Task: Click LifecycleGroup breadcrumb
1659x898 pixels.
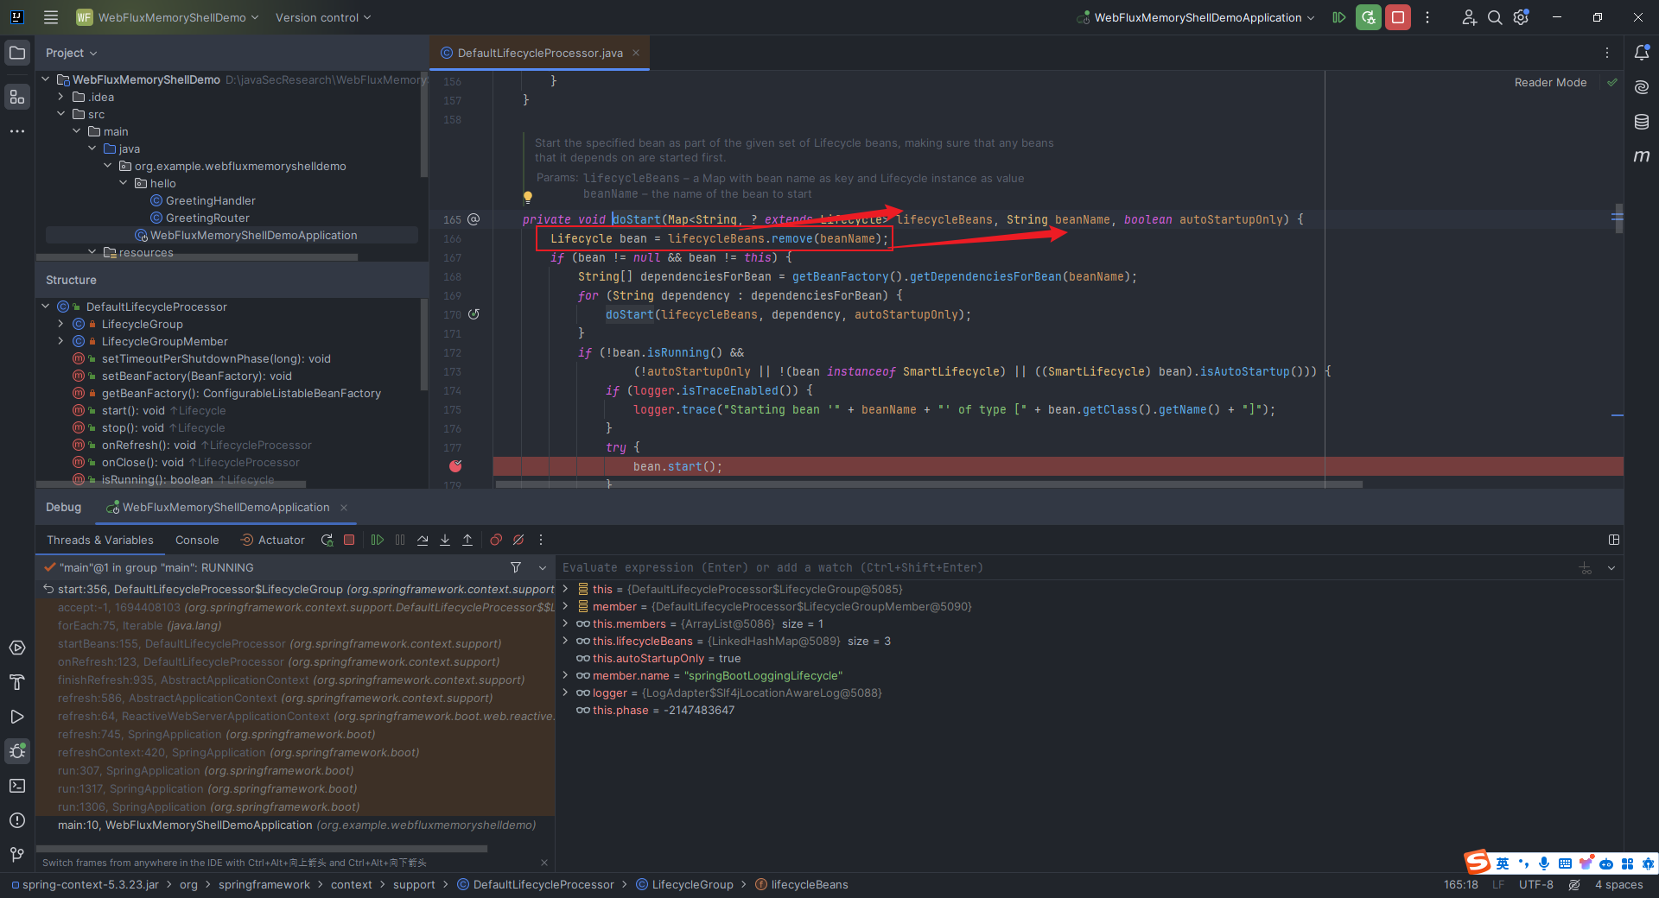Action: 684,885
